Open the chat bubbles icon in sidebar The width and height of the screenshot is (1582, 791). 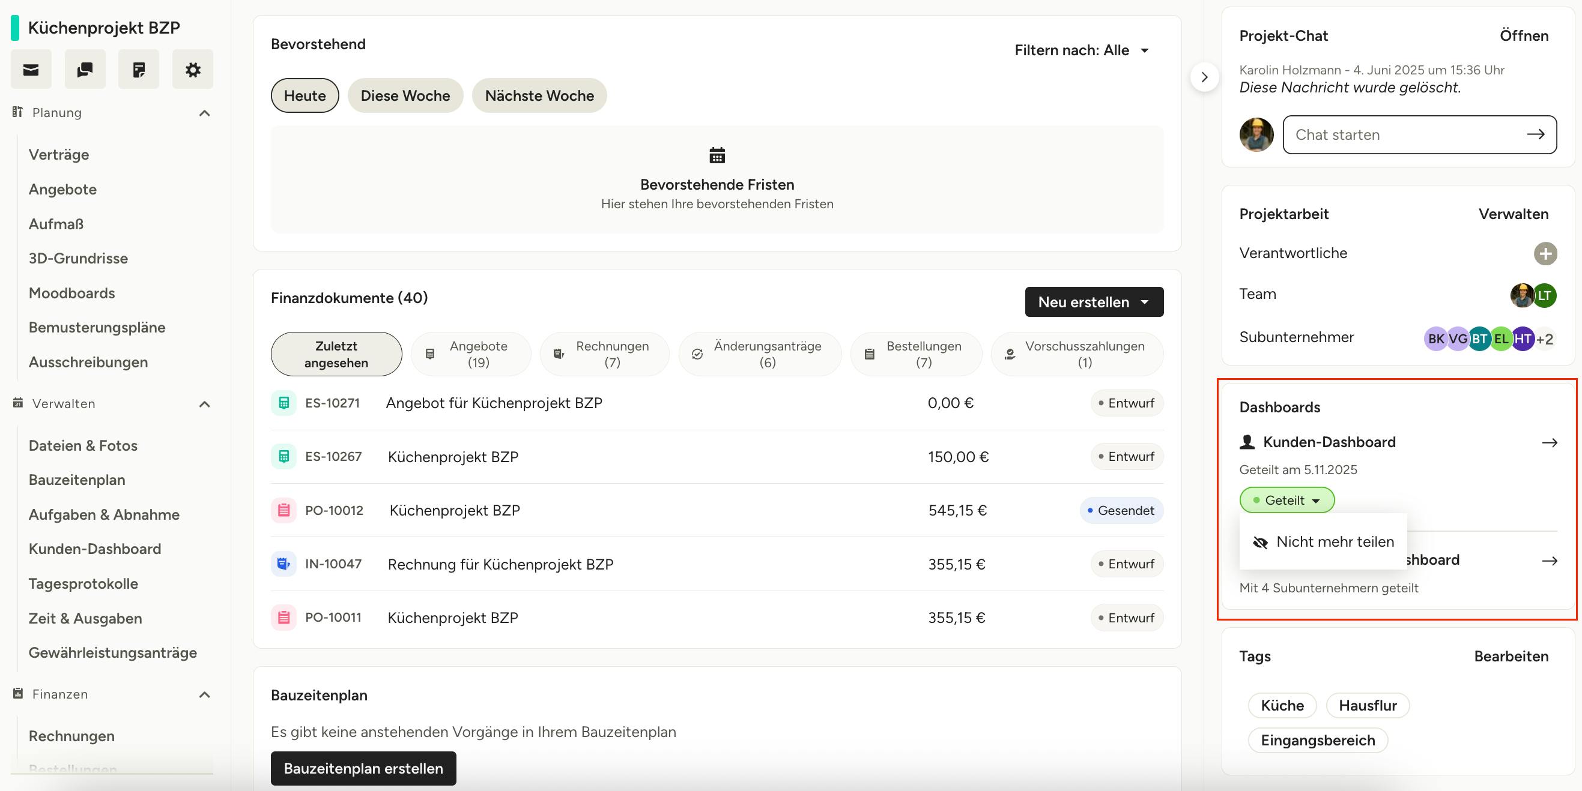85,70
